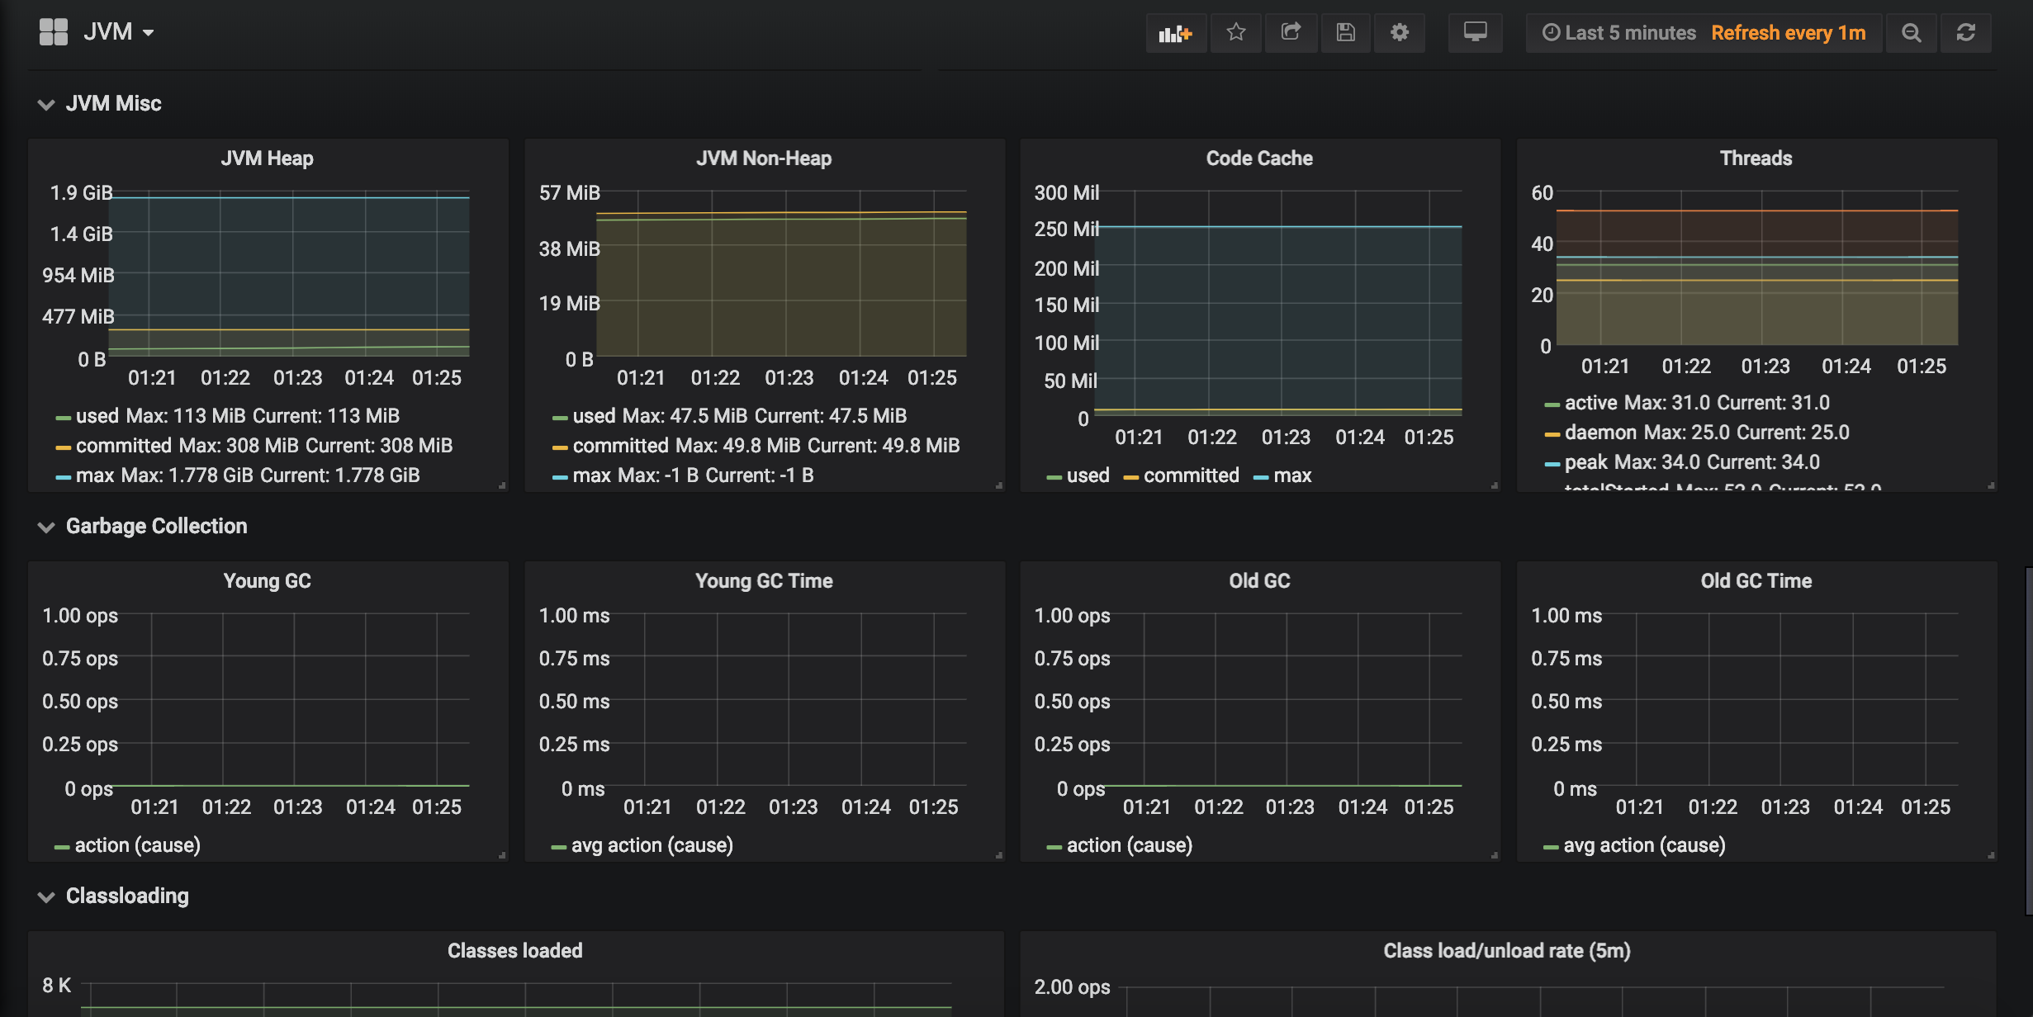
Task: Zoom out time range magnifier icon
Action: click(1911, 33)
